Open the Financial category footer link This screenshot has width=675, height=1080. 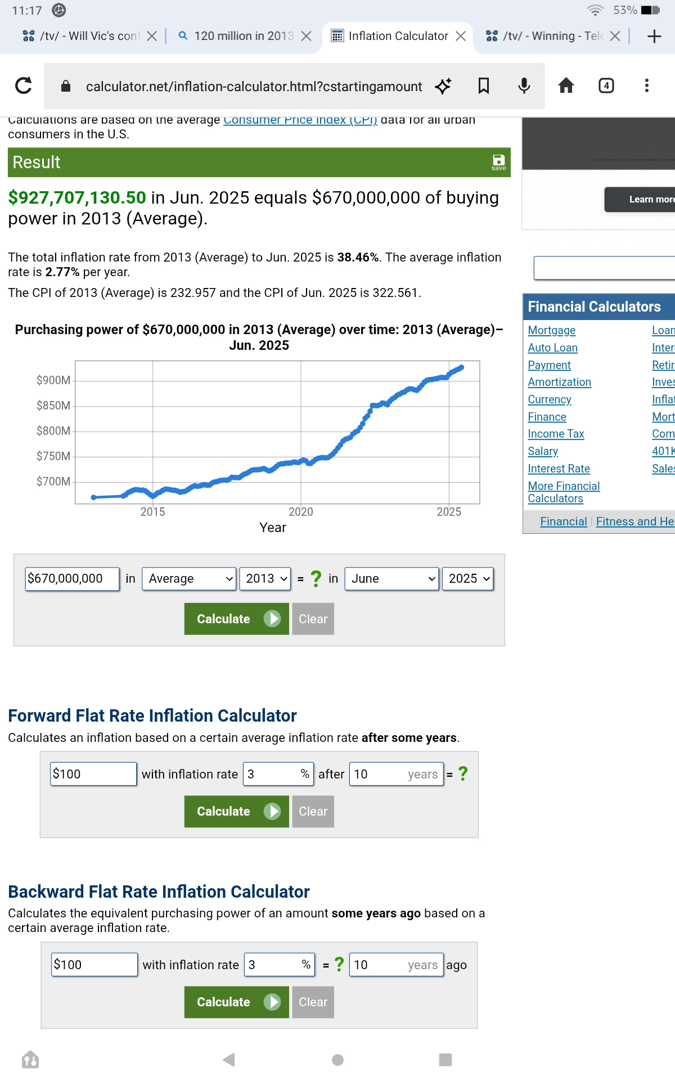pos(564,521)
